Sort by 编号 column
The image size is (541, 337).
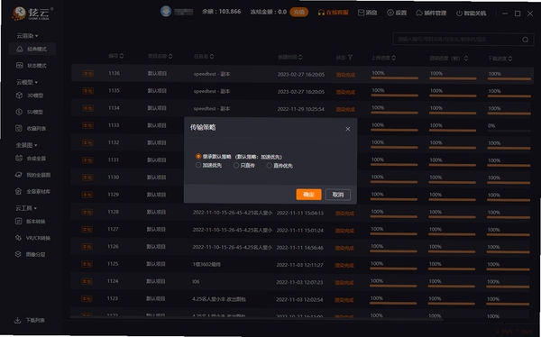122,56
